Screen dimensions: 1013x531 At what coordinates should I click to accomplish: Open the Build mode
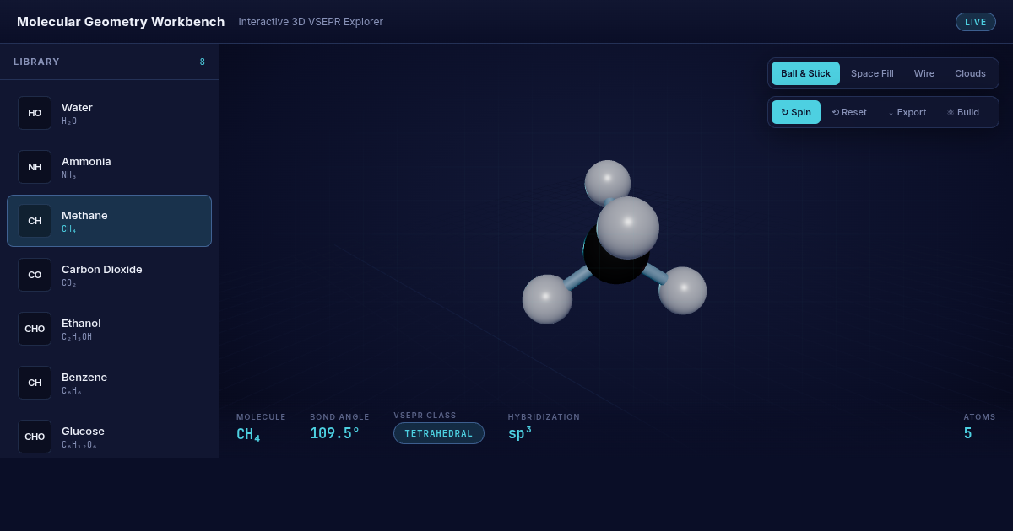[x=963, y=112]
